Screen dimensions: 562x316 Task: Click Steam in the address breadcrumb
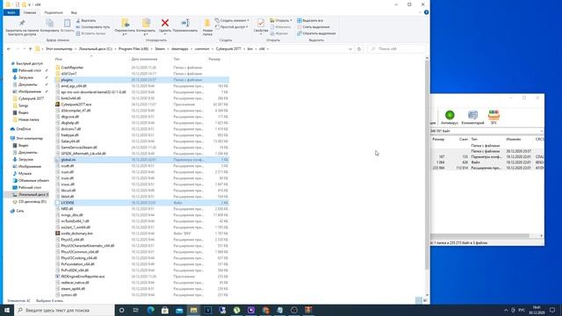[160, 49]
